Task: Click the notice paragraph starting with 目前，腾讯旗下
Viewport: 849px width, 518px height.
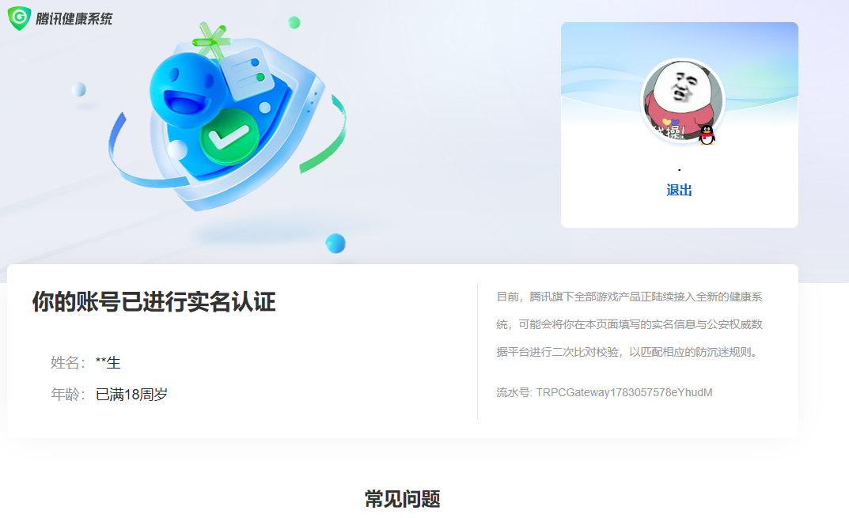Action: [630, 324]
